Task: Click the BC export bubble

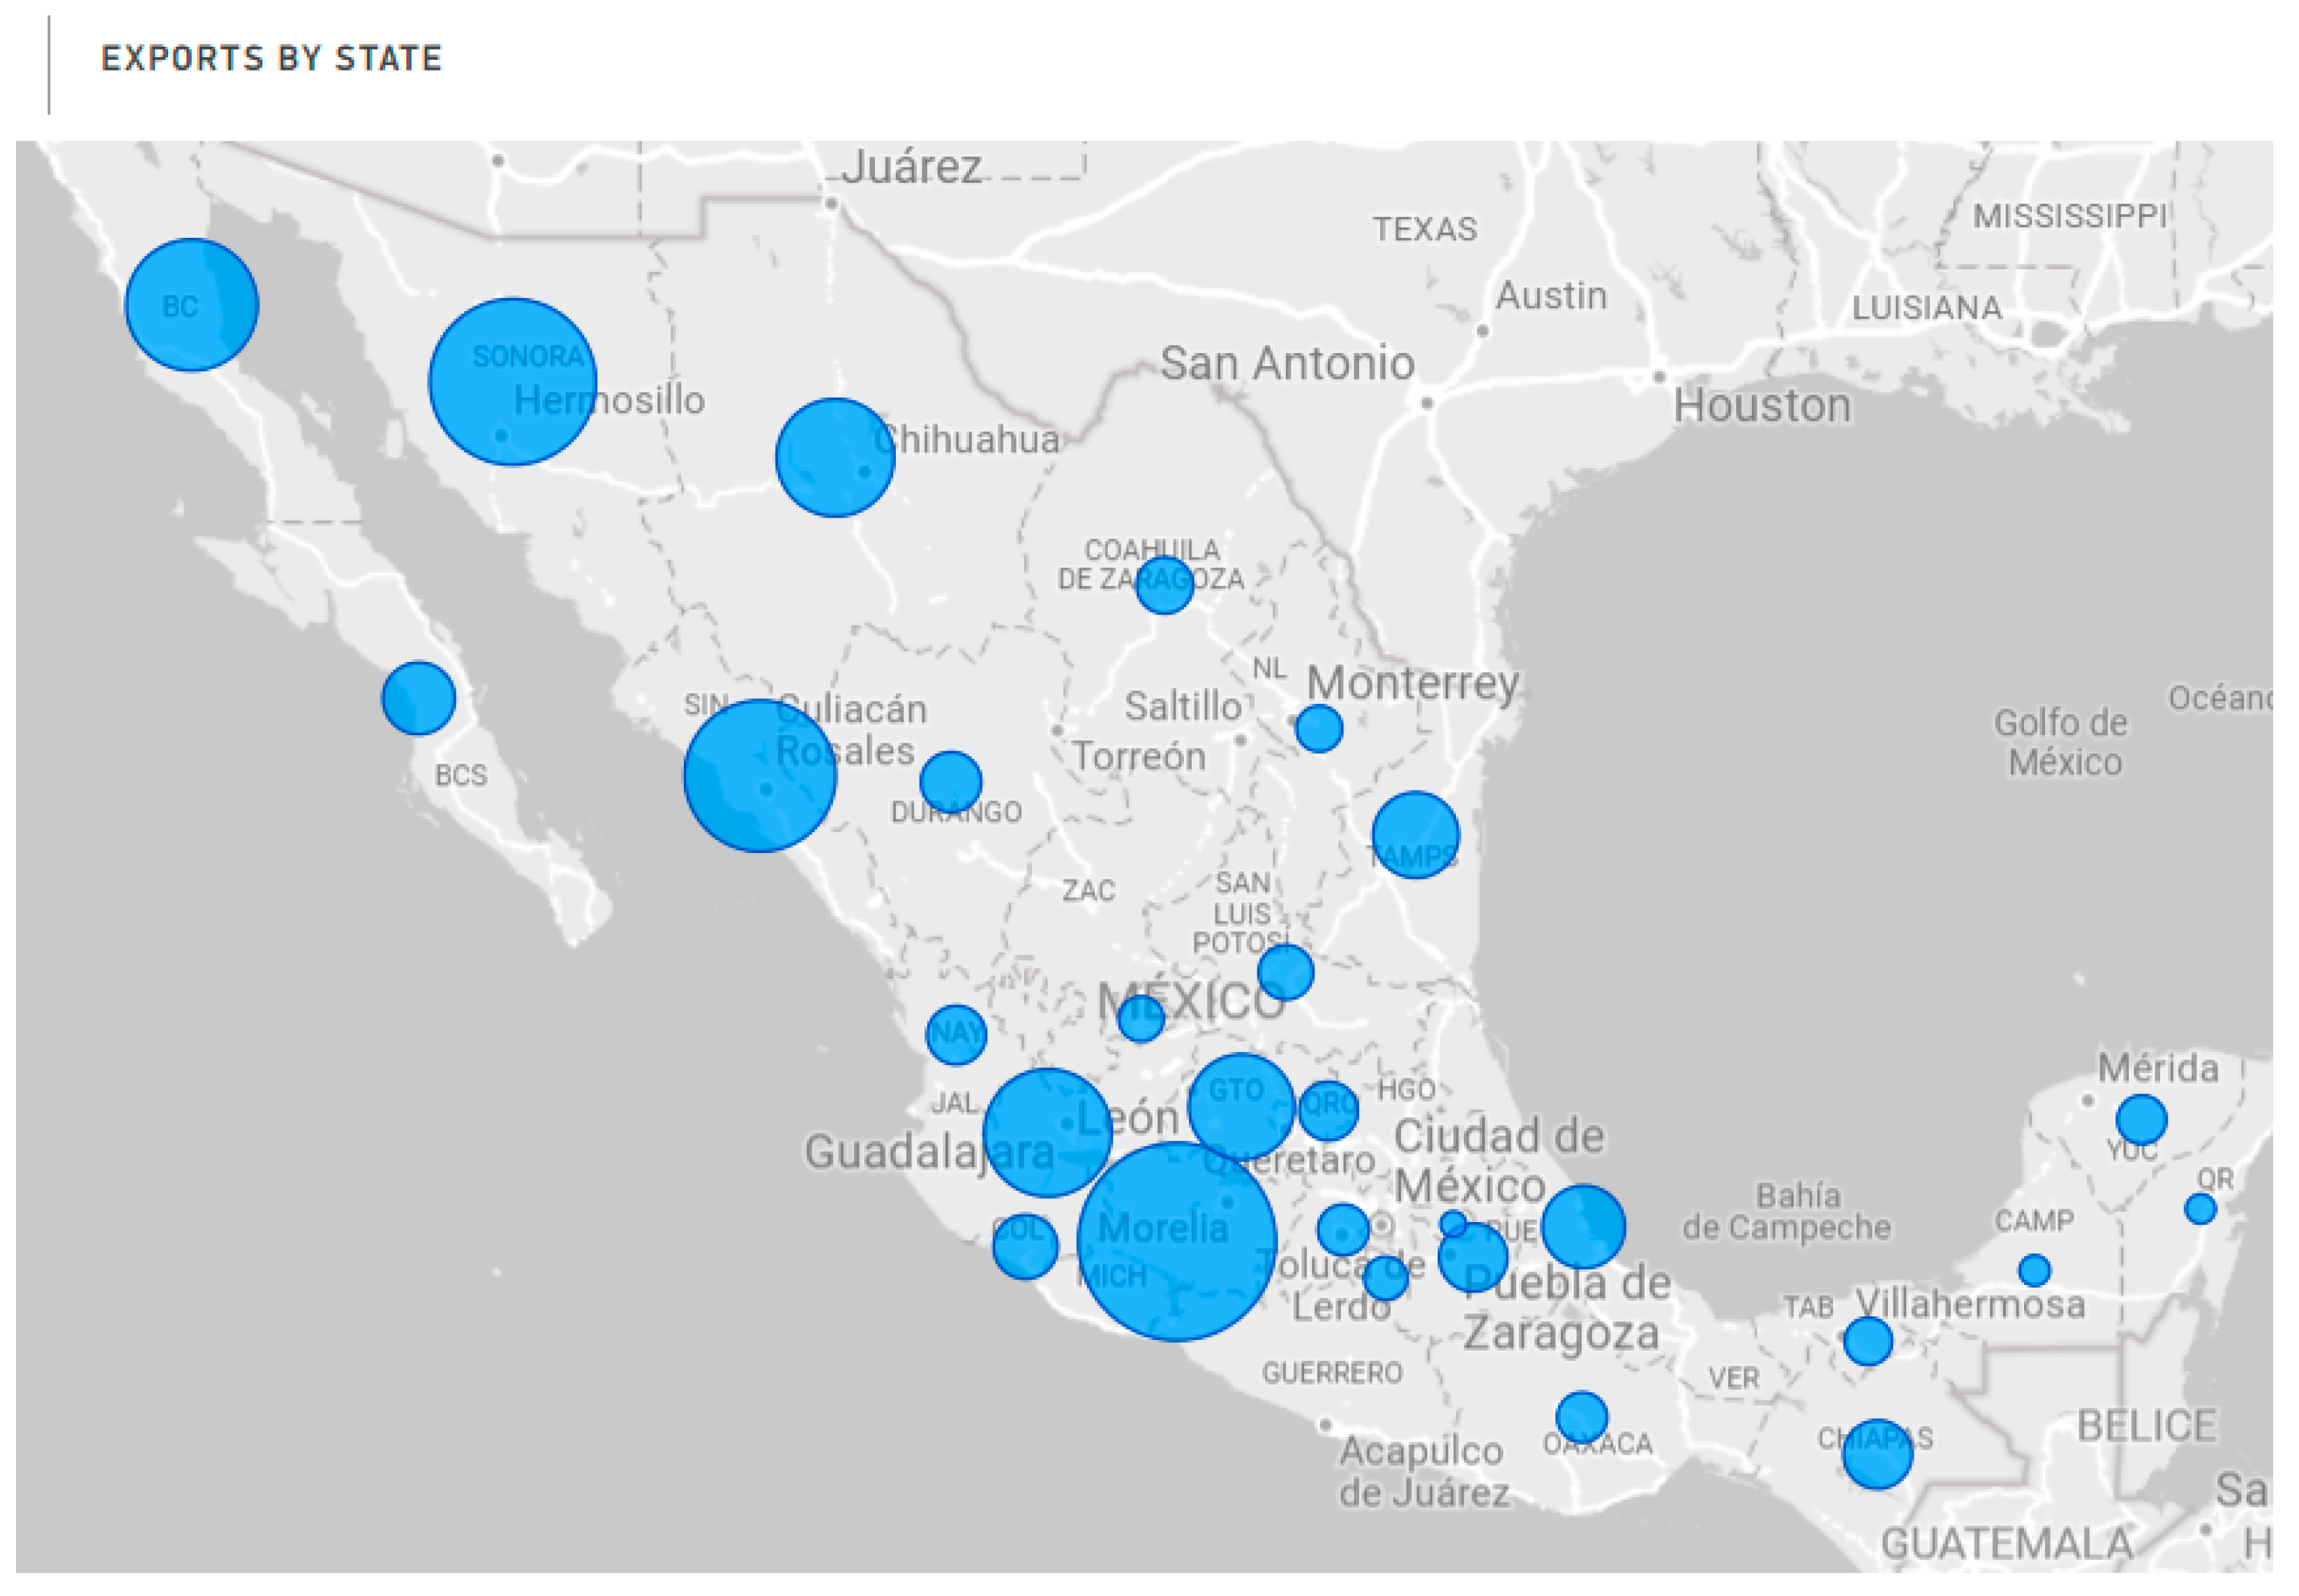Action: pos(192,305)
